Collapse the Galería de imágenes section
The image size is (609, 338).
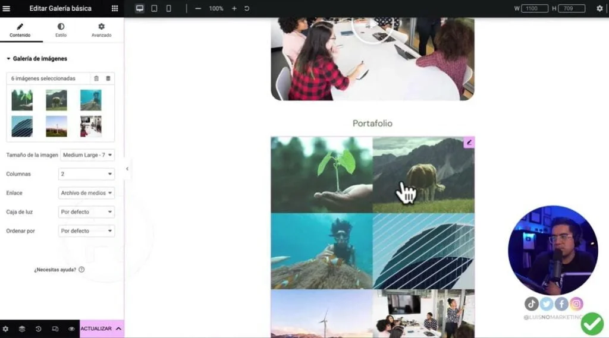point(37,59)
